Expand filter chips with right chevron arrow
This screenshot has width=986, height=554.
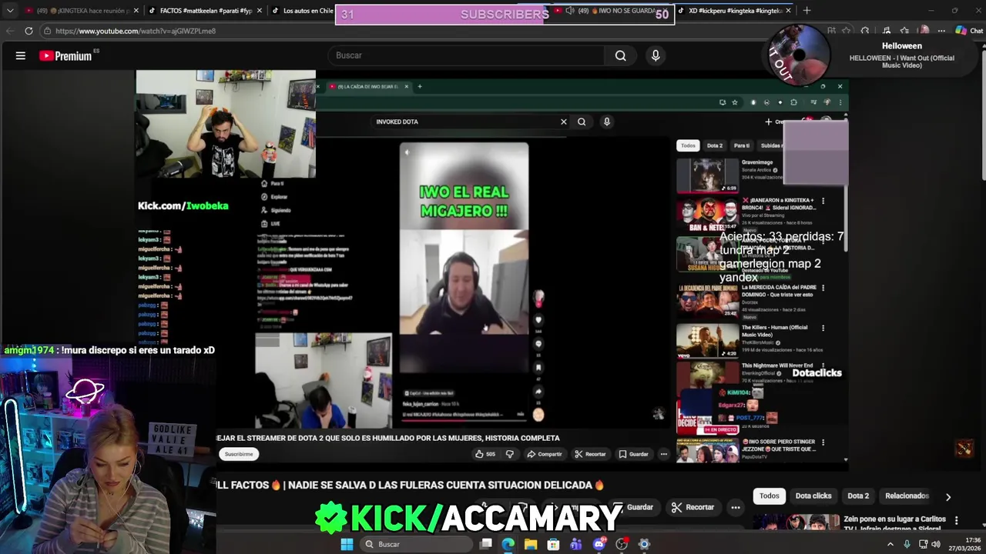[948, 497]
